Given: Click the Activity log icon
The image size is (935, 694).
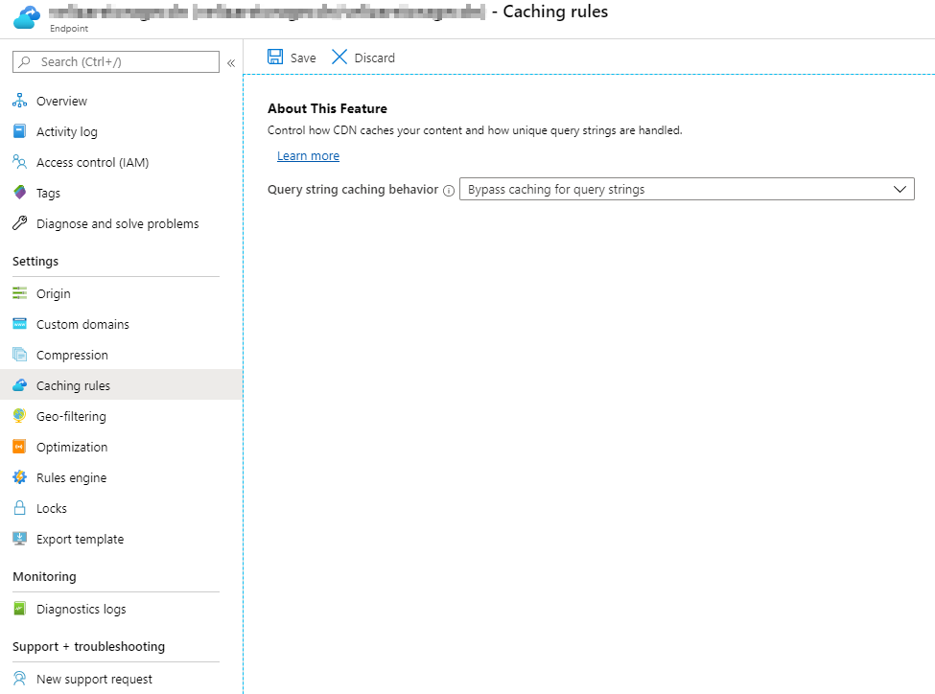Looking at the screenshot, I should (20, 131).
